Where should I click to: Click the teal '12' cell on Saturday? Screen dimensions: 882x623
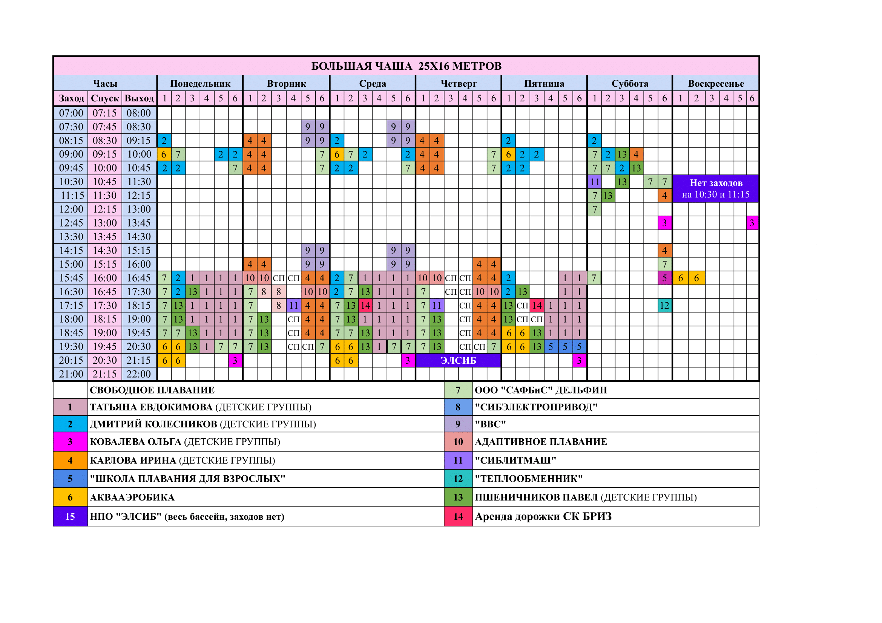(664, 305)
